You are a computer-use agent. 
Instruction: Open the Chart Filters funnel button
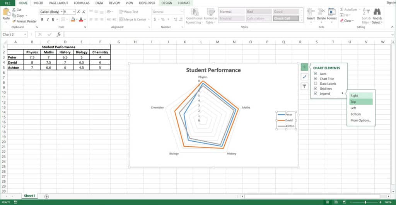[x=304, y=86]
